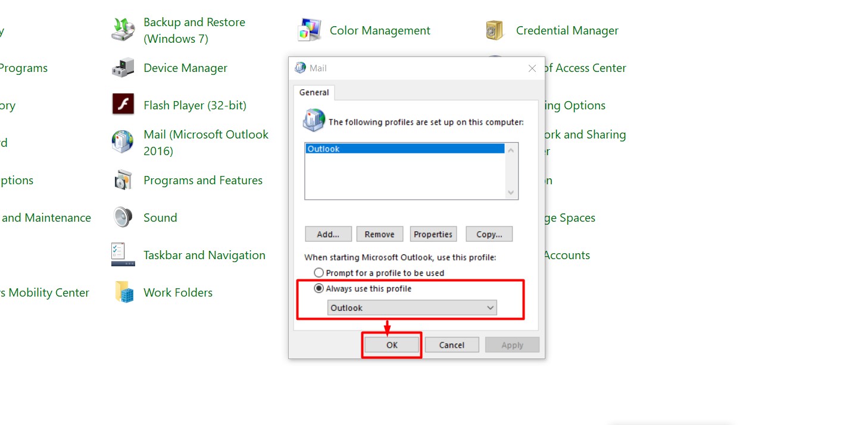
Task: Click the Cancel button
Action: [452, 345]
